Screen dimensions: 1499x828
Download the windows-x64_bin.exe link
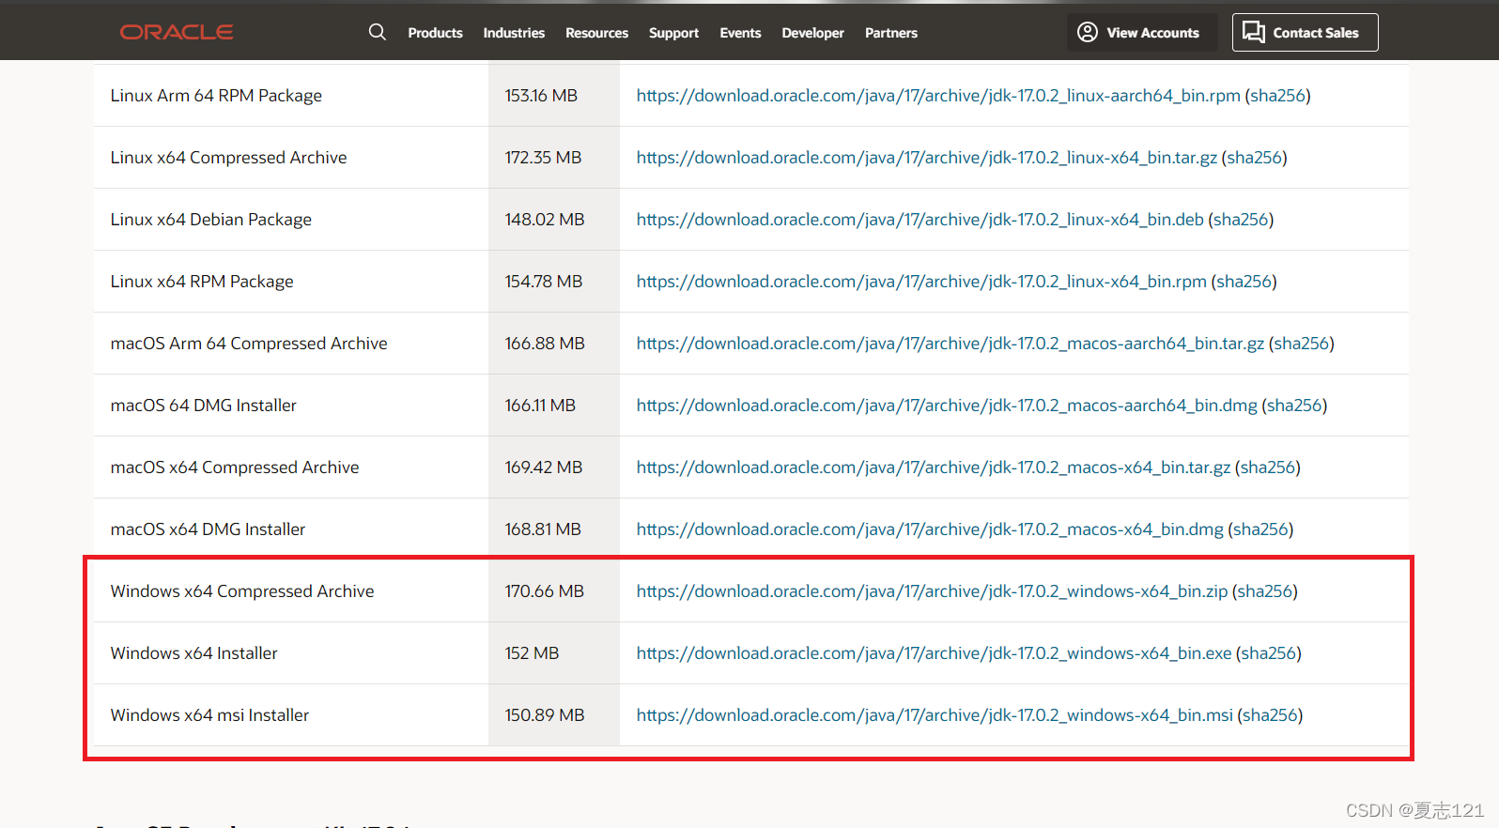[x=934, y=653]
